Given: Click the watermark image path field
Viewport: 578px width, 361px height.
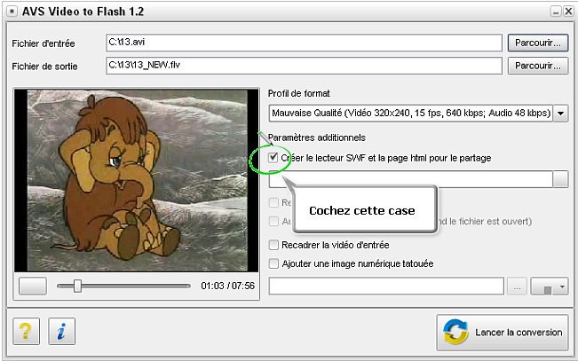Looking at the screenshot, I should pyautogui.click(x=386, y=286).
